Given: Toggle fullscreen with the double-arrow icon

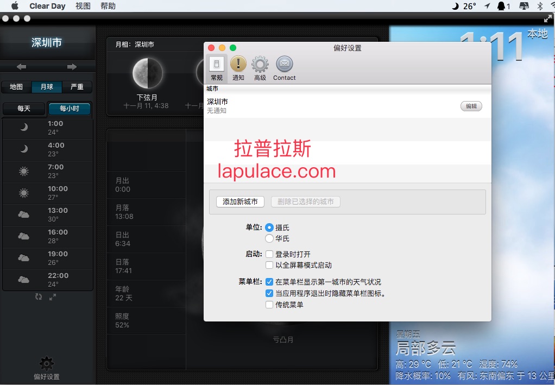Looking at the screenshot, I should pos(548,18).
